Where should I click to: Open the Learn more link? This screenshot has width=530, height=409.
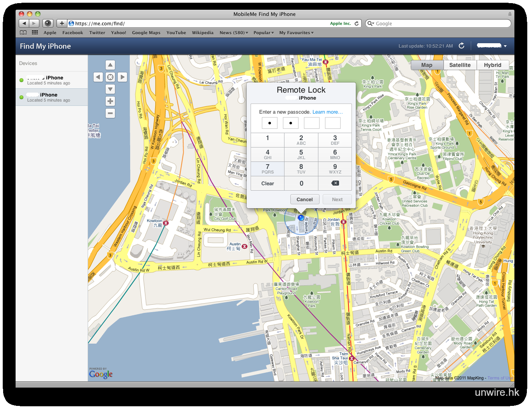pos(327,112)
